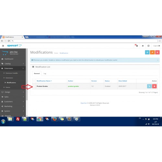The height and width of the screenshot is (162, 162).
Task: Expand the Design sidebar menu
Action: tap(13, 92)
